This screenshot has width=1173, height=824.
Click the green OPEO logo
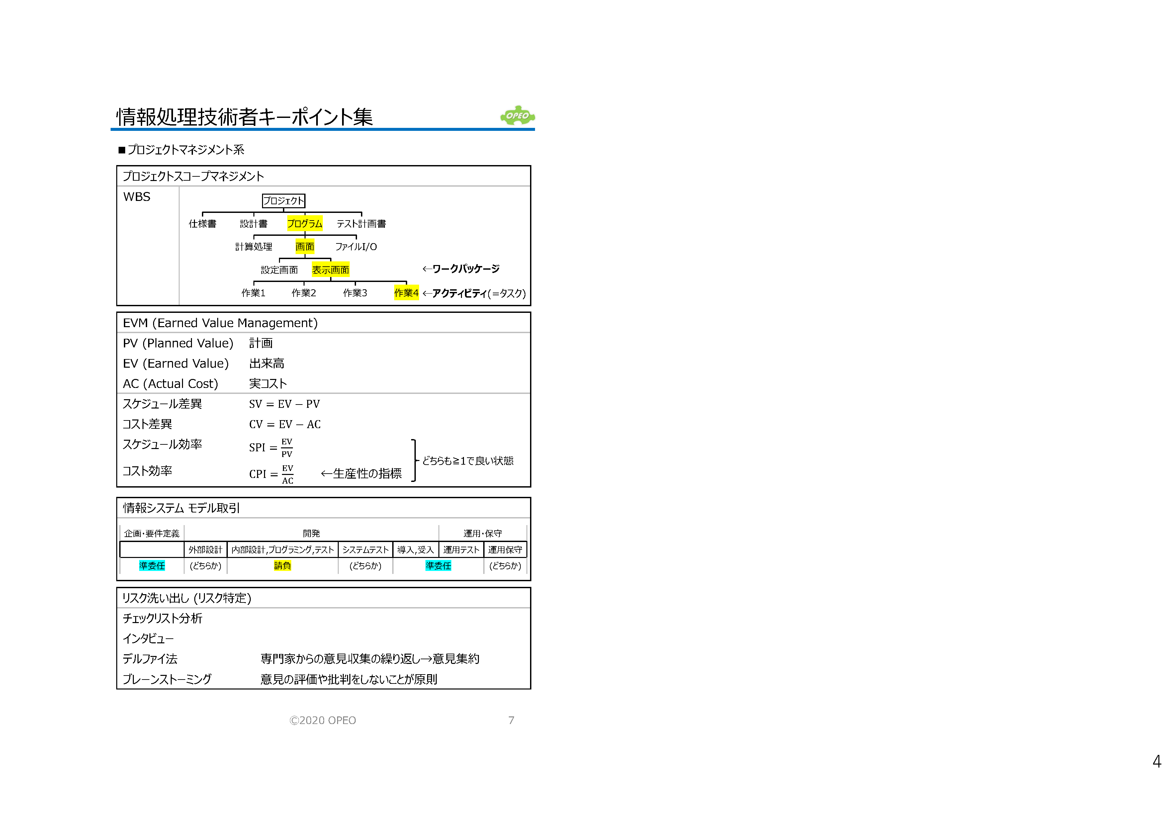click(x=517, y=116)
